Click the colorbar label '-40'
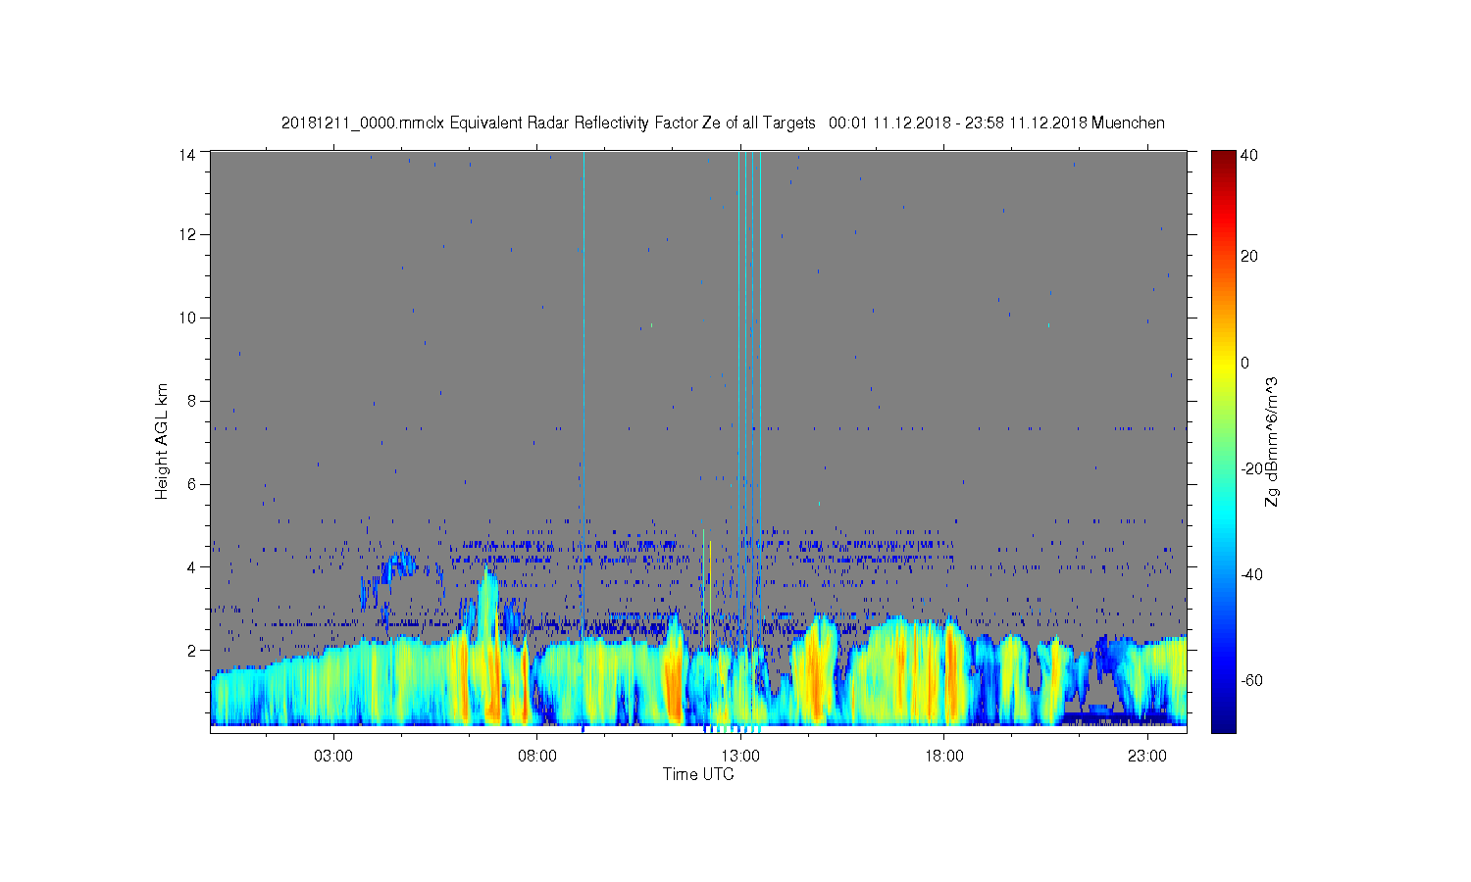The height and width of the screenshot is (882, 1471). coord(1250,574)
